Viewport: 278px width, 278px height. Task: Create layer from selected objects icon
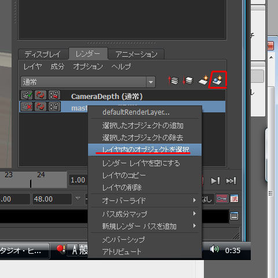[217, 80]
